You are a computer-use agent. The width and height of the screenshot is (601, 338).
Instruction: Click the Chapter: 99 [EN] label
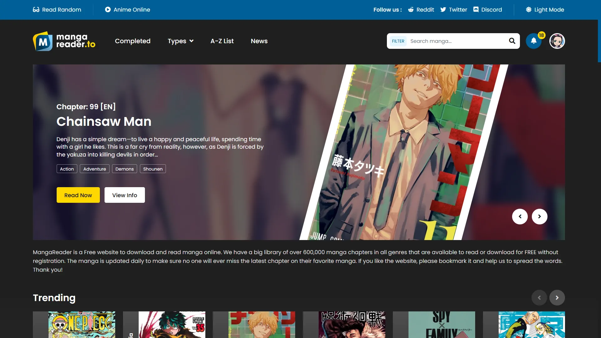click(86, 107)
